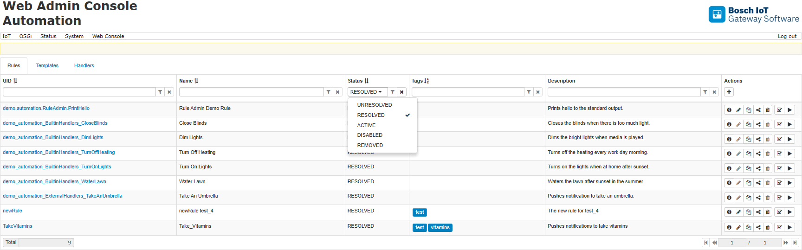Open demo_automation_BuiltinHandlers_WaterLawn rule link

(x=54, y=181)
